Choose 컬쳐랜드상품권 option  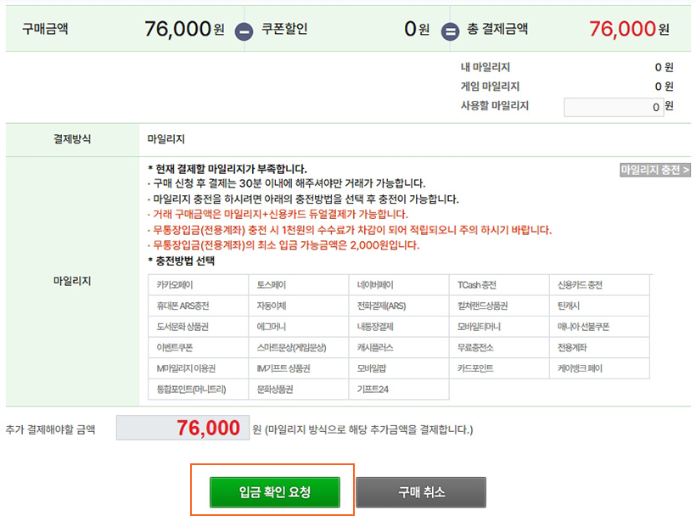click(x=483, y=306)
